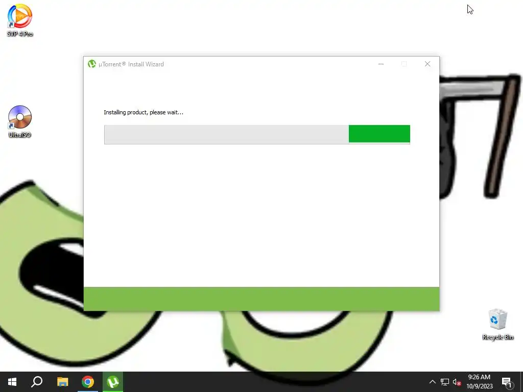The image size is (523, 392).
Task: Open the notification action center
Action: coord(507,382)
